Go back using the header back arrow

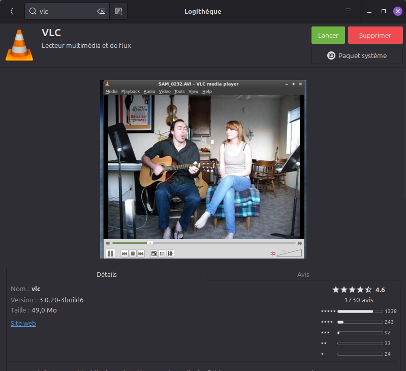pyautogui.click(x=12, y=11)
